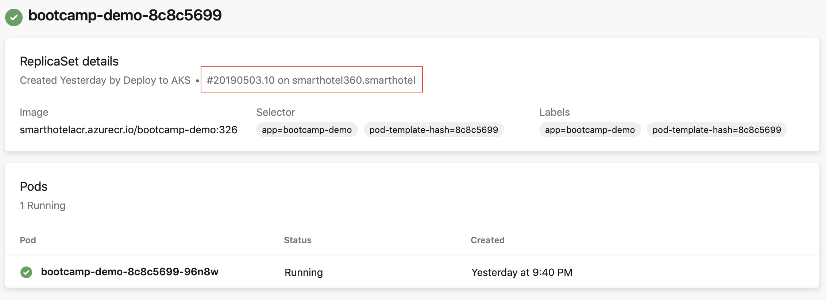Click the Pod column header

click(28, 240)
